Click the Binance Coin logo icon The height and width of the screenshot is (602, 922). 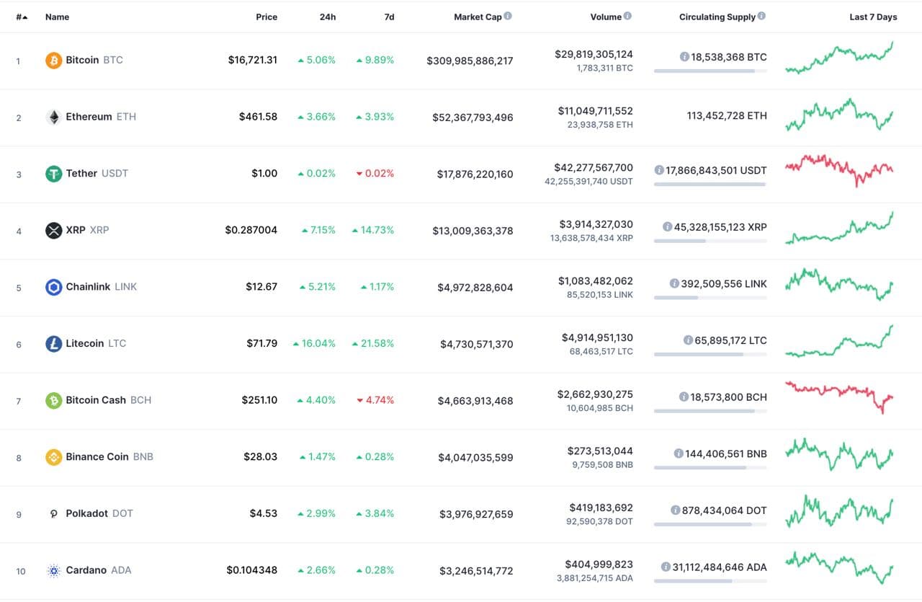pyautogui.click(x=54, y=457)
